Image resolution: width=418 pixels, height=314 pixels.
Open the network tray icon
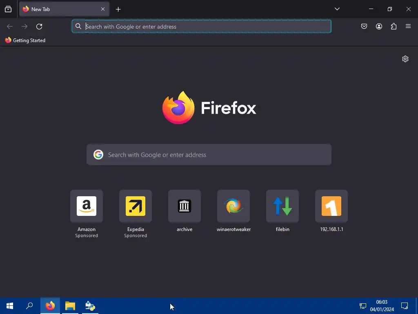(x=363, y=306)
